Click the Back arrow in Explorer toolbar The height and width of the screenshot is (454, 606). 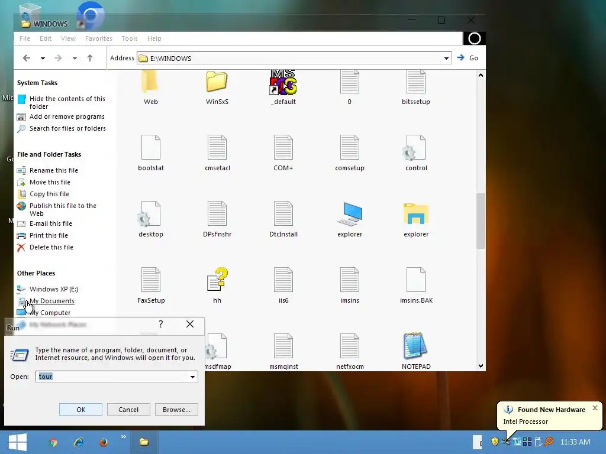[26, 58]
